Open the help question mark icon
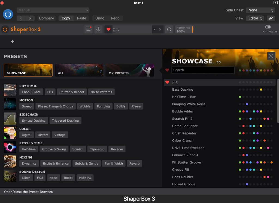The image size is (279, 203). (98, 29)
